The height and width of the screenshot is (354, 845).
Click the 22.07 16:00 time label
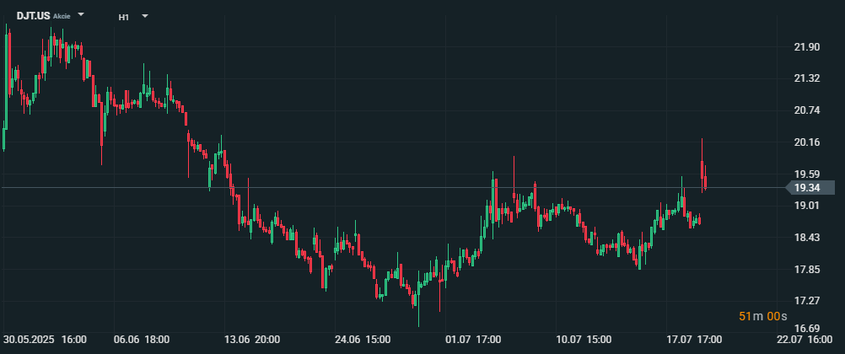click(x=805, y=340)
